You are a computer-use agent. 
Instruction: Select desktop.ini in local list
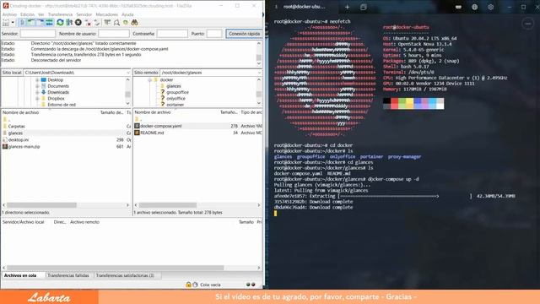point(19,140)
